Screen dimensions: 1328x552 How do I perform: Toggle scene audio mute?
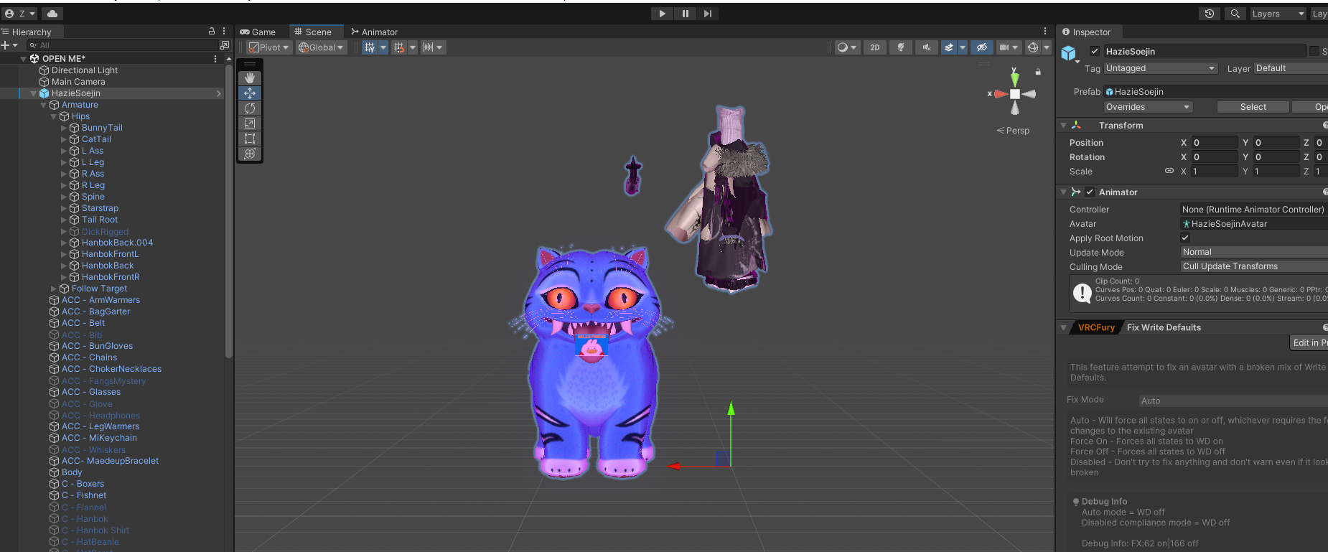coord(927,47)
